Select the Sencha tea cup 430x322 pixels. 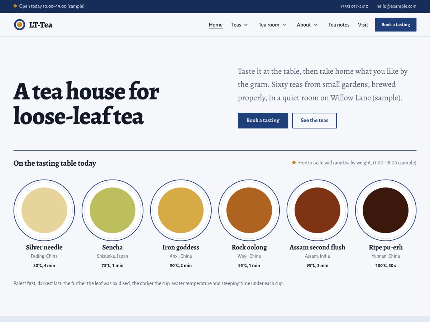113,210
